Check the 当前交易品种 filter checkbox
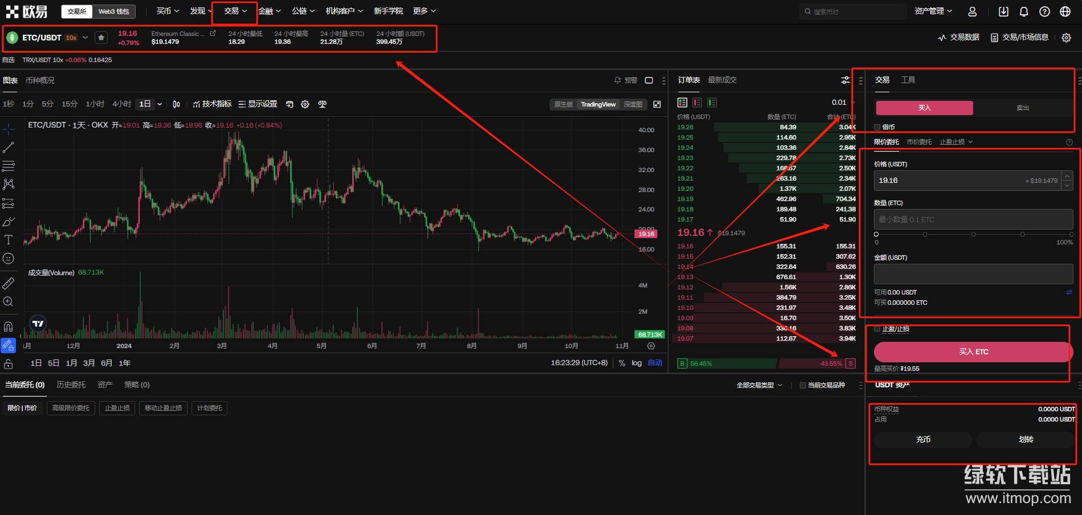This screenshot has height=515, width=1082. 803,385
